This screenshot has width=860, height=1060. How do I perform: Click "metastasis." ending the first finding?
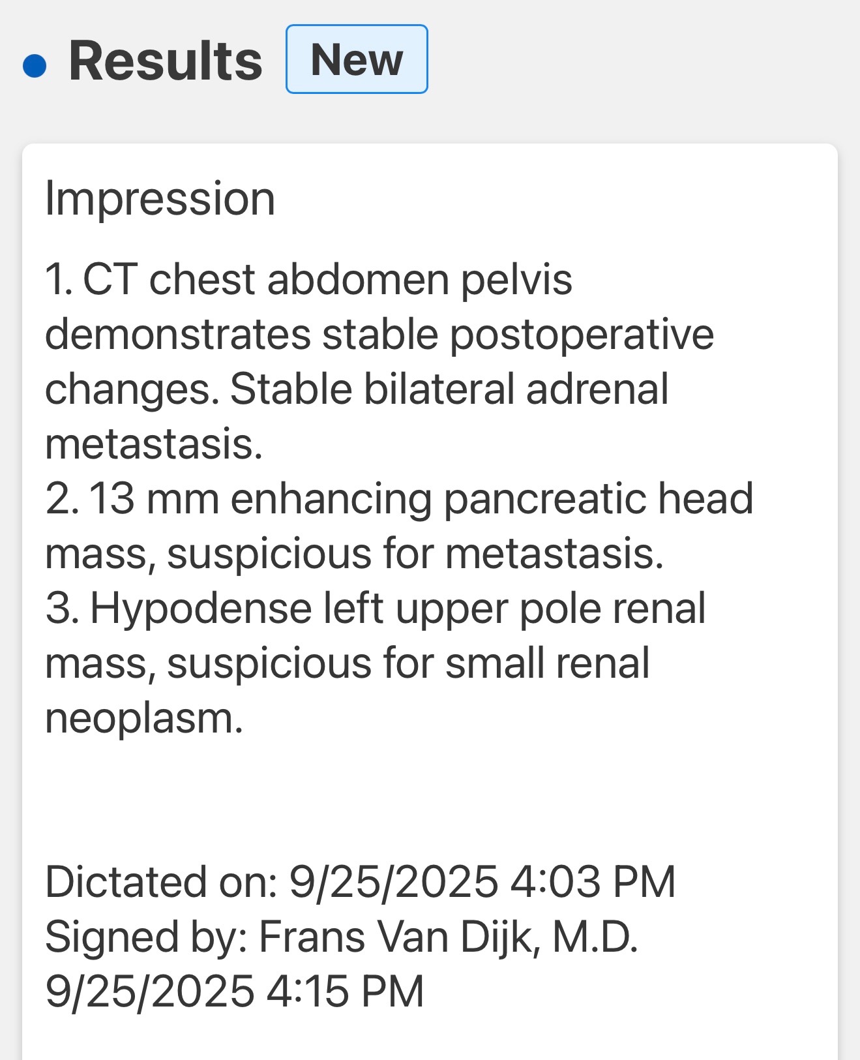(154, 444)
